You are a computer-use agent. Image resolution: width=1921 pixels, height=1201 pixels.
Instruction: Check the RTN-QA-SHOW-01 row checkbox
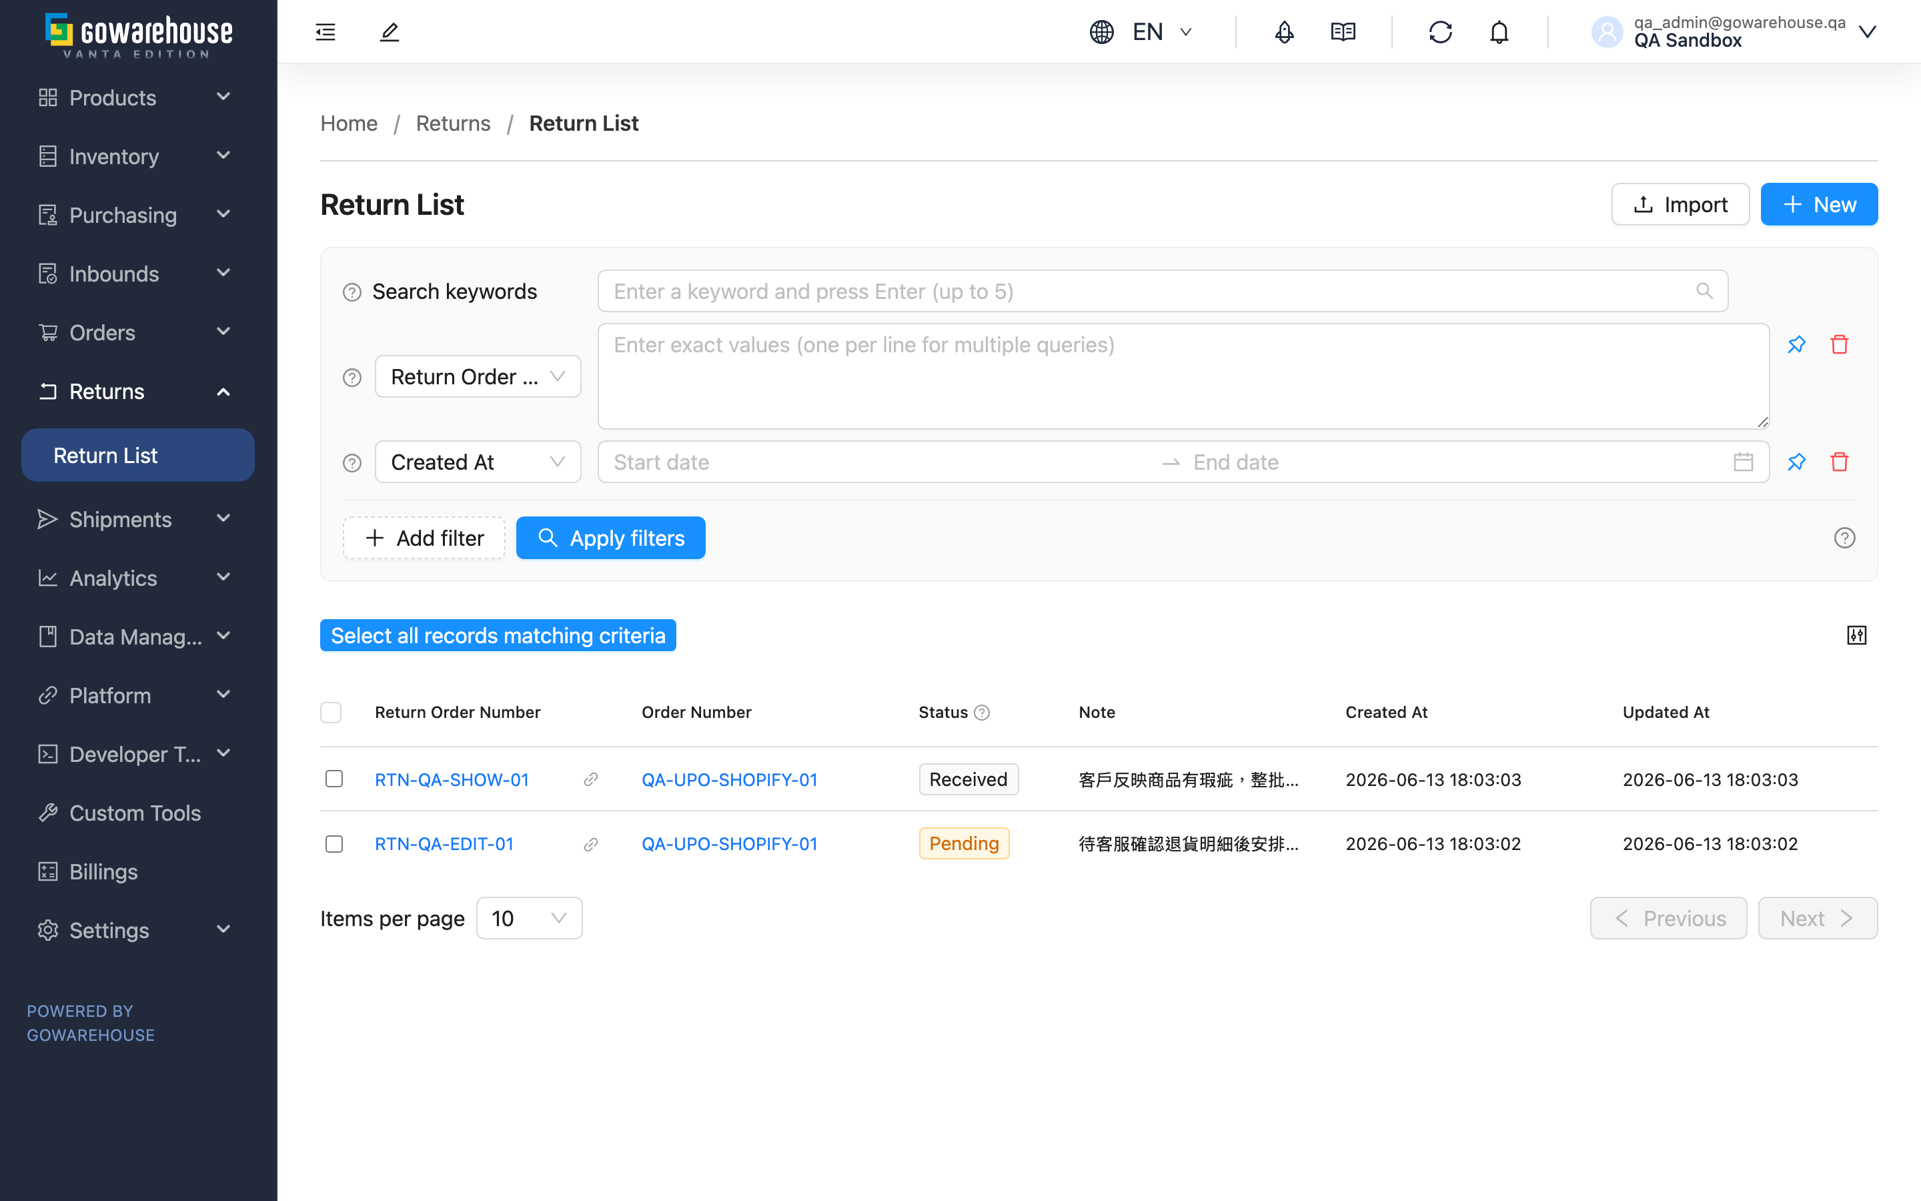[334, 779]
